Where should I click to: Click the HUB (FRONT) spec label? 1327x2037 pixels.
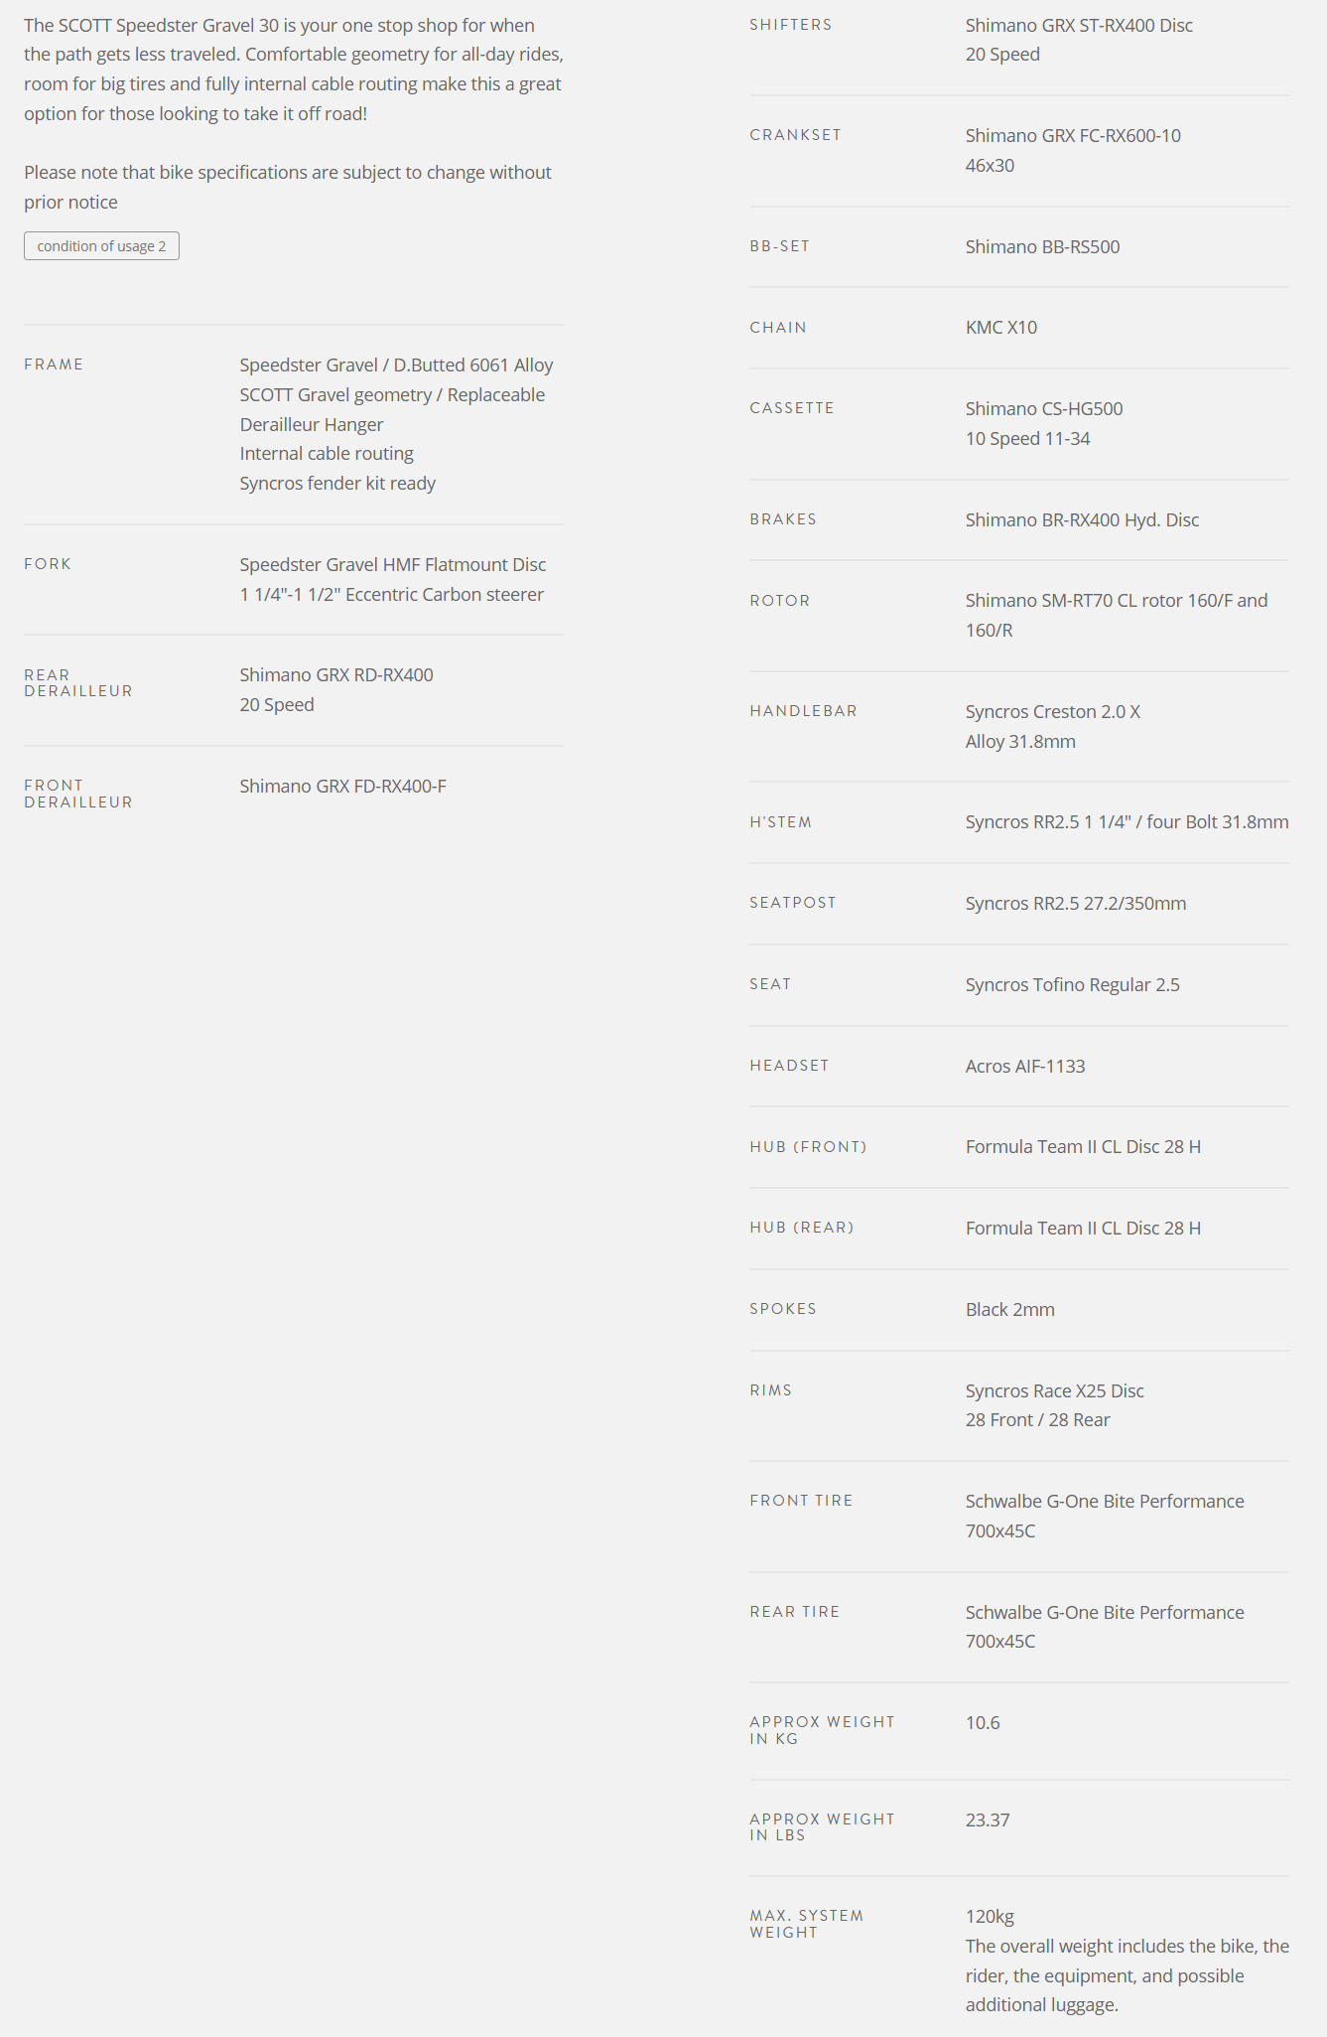[808, 1147]
